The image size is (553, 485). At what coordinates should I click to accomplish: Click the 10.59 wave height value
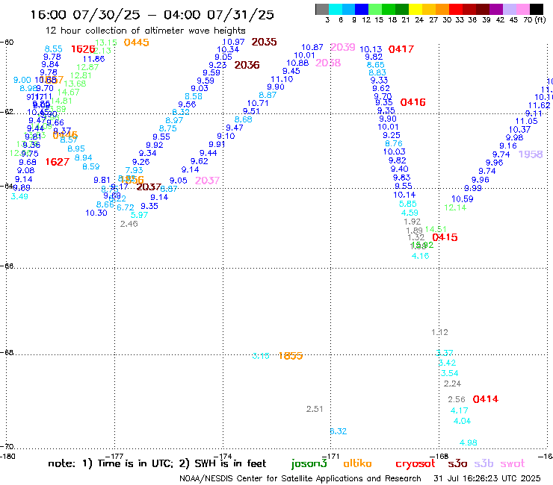(463, 199)
